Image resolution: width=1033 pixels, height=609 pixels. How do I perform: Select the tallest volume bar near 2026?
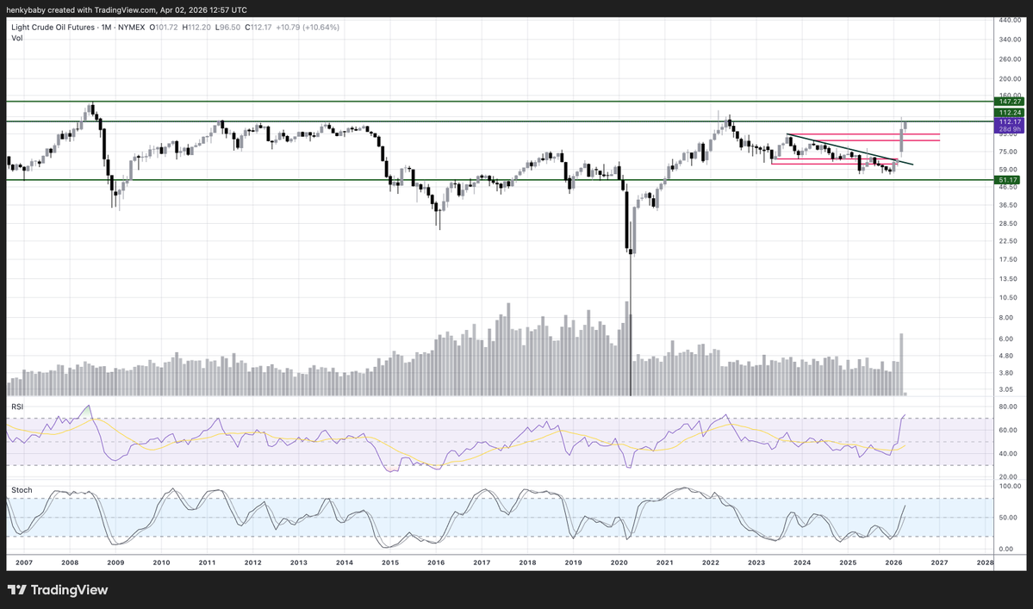(x=901, y=364)
